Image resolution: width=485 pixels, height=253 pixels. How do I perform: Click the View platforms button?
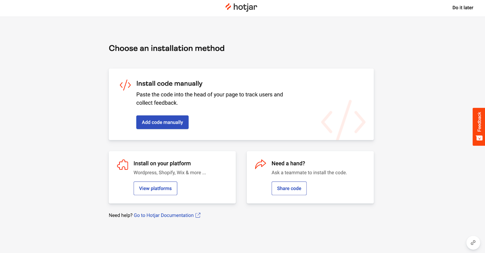[x=155, y=188]
